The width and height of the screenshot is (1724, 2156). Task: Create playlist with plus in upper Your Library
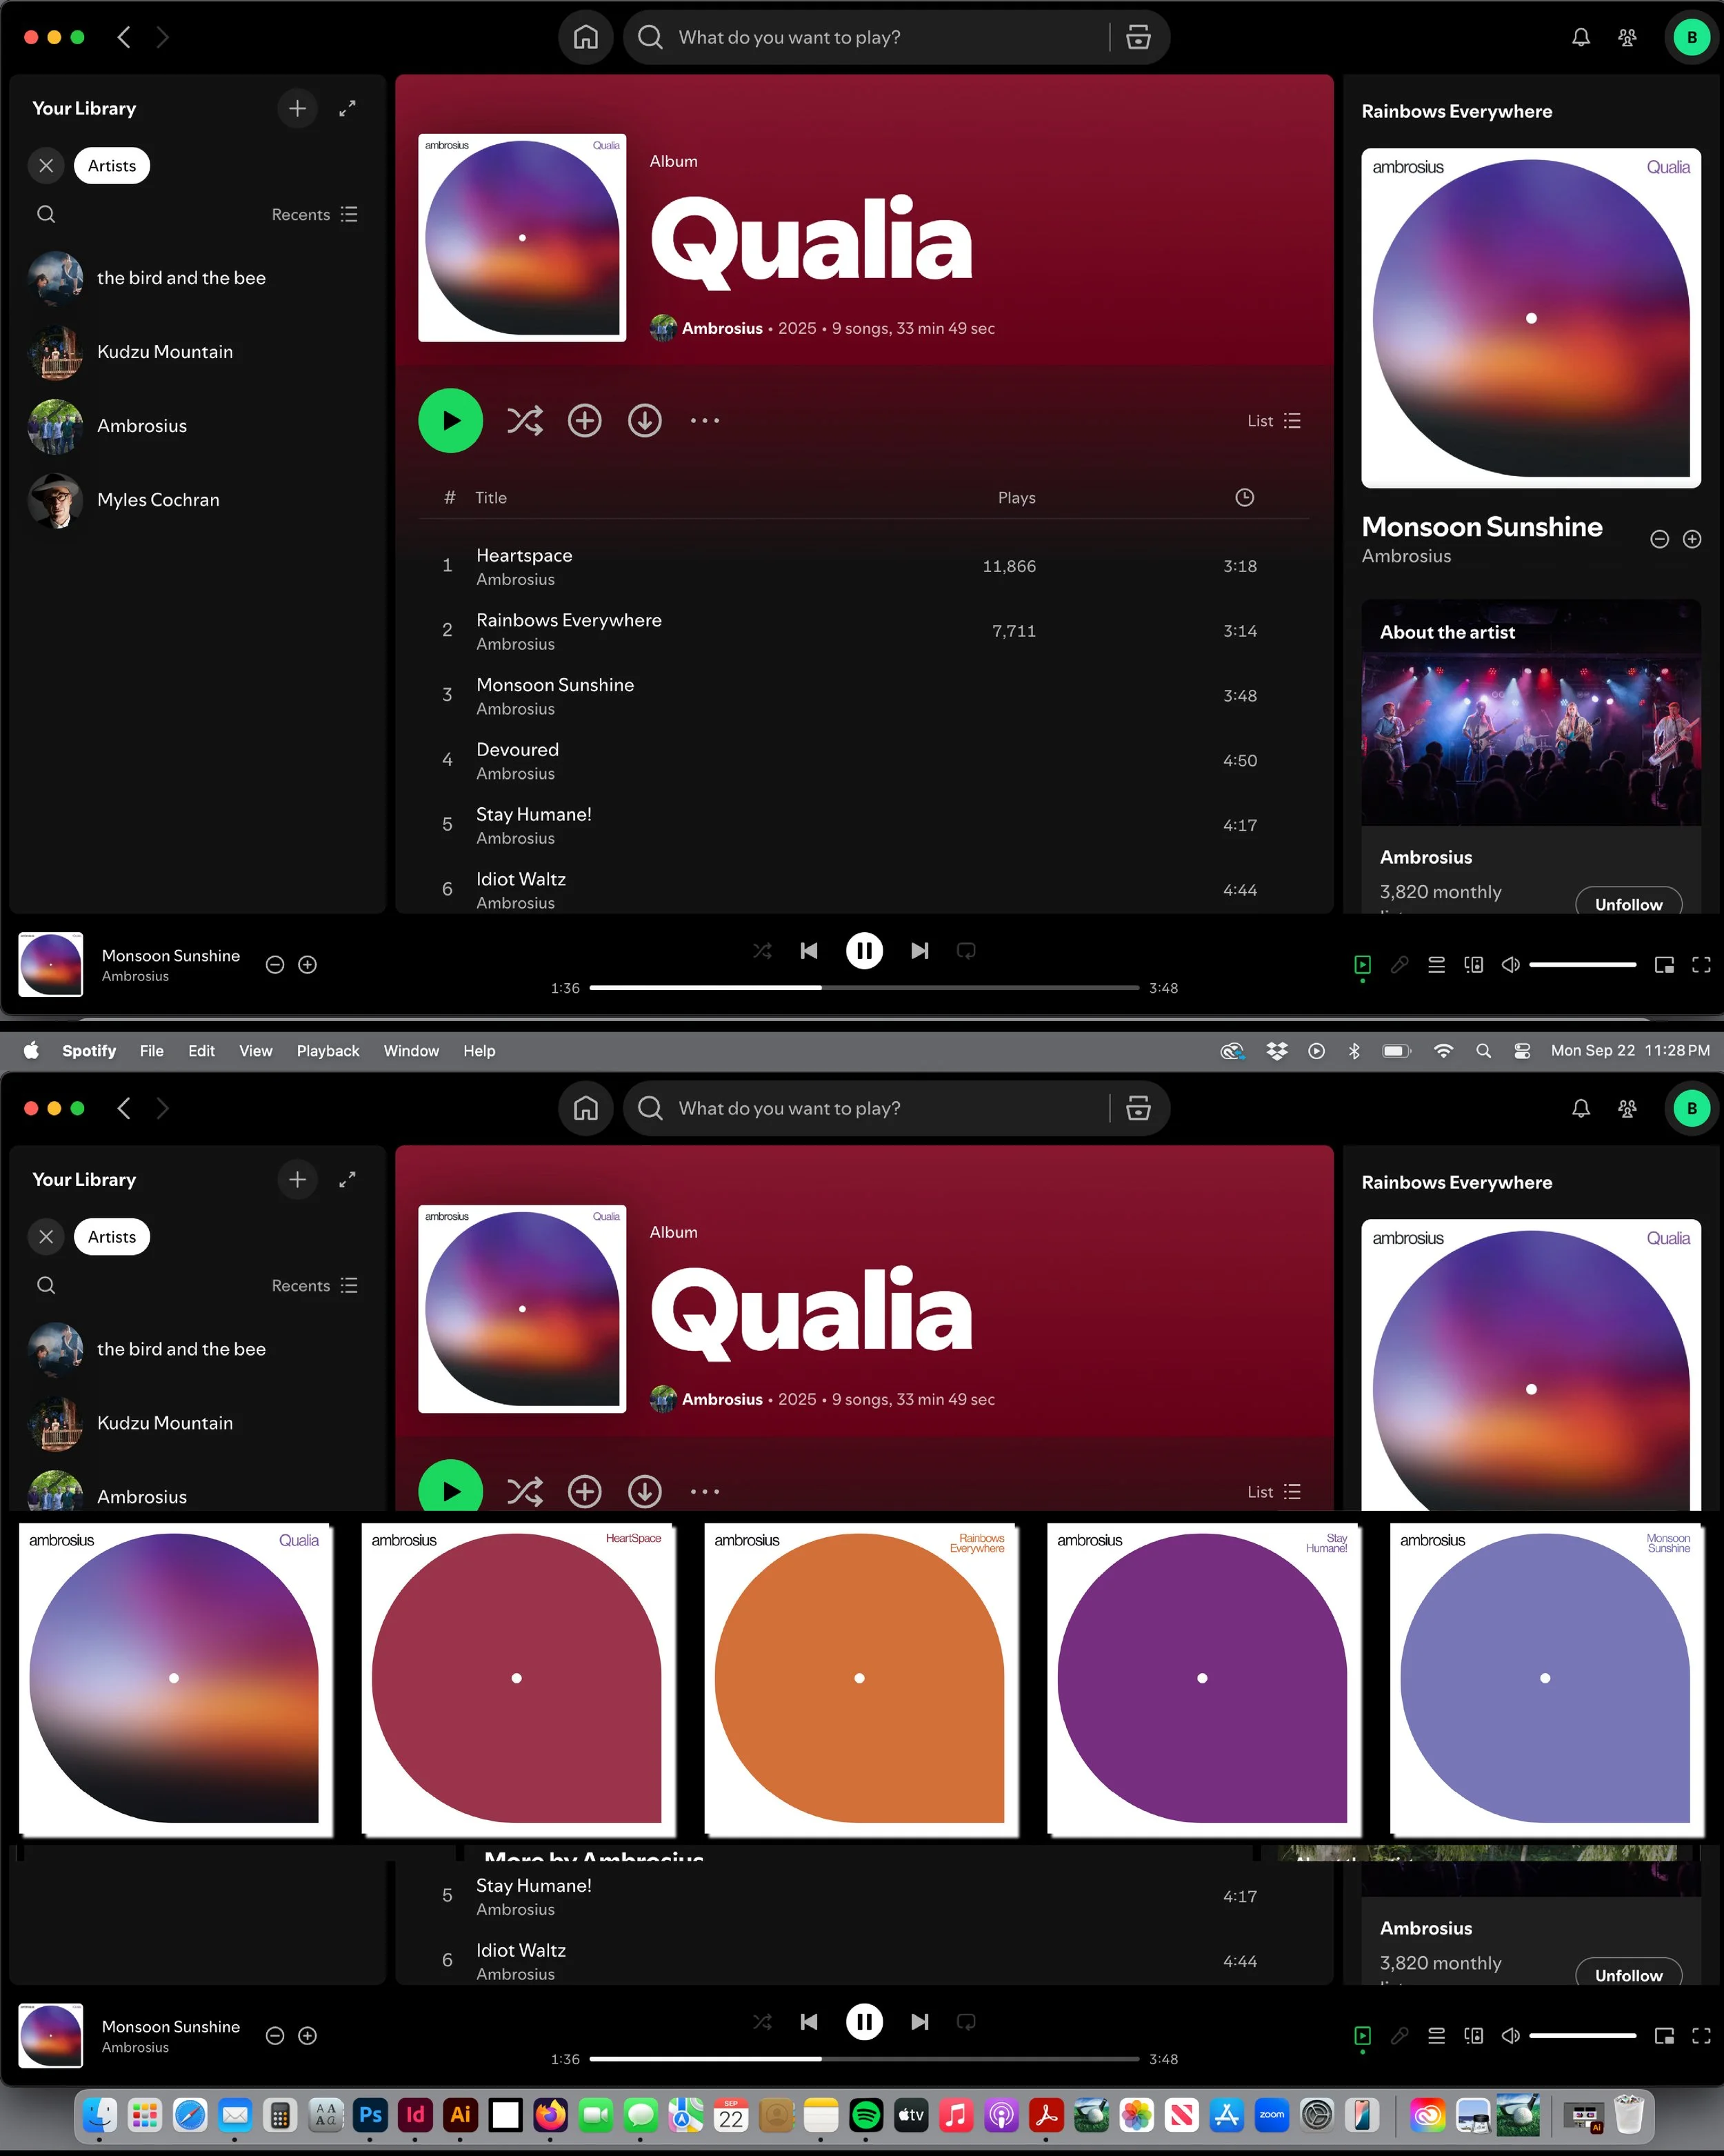(x=298, y=108)
